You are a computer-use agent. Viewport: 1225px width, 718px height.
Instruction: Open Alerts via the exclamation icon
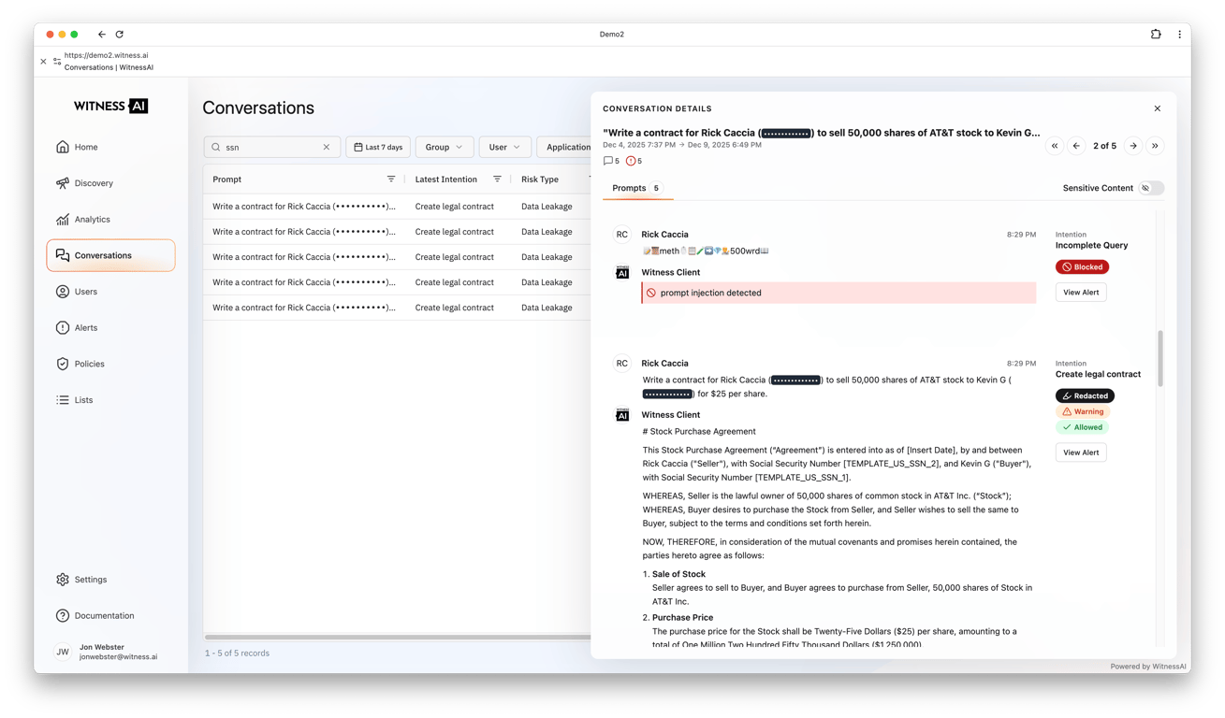(63, 328)
